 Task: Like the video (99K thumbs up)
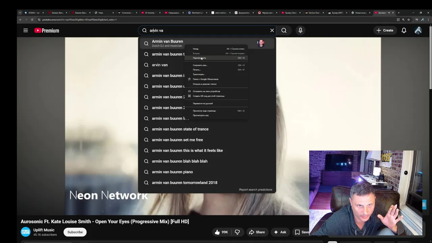point(221,232)
